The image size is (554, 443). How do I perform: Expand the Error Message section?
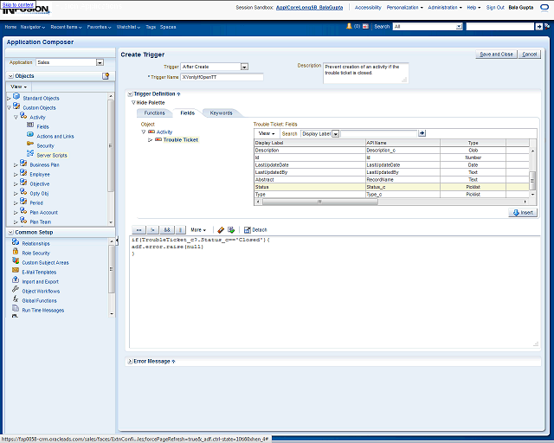[x=130, y=361]
